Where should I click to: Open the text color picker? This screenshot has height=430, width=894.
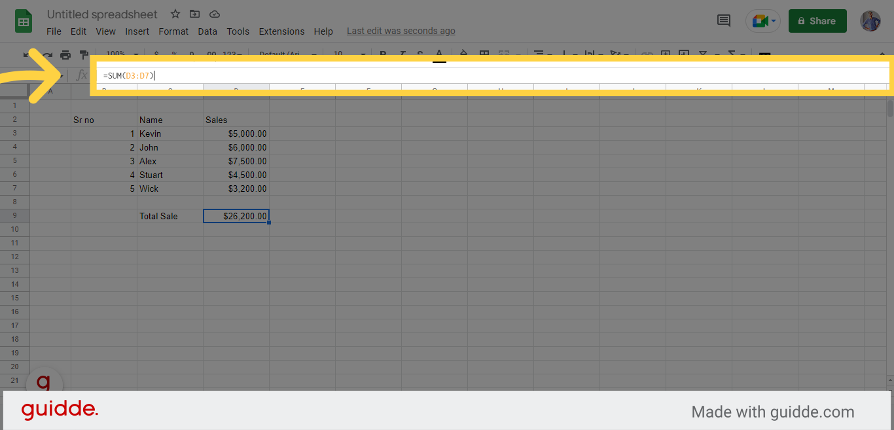click(439, 54)
